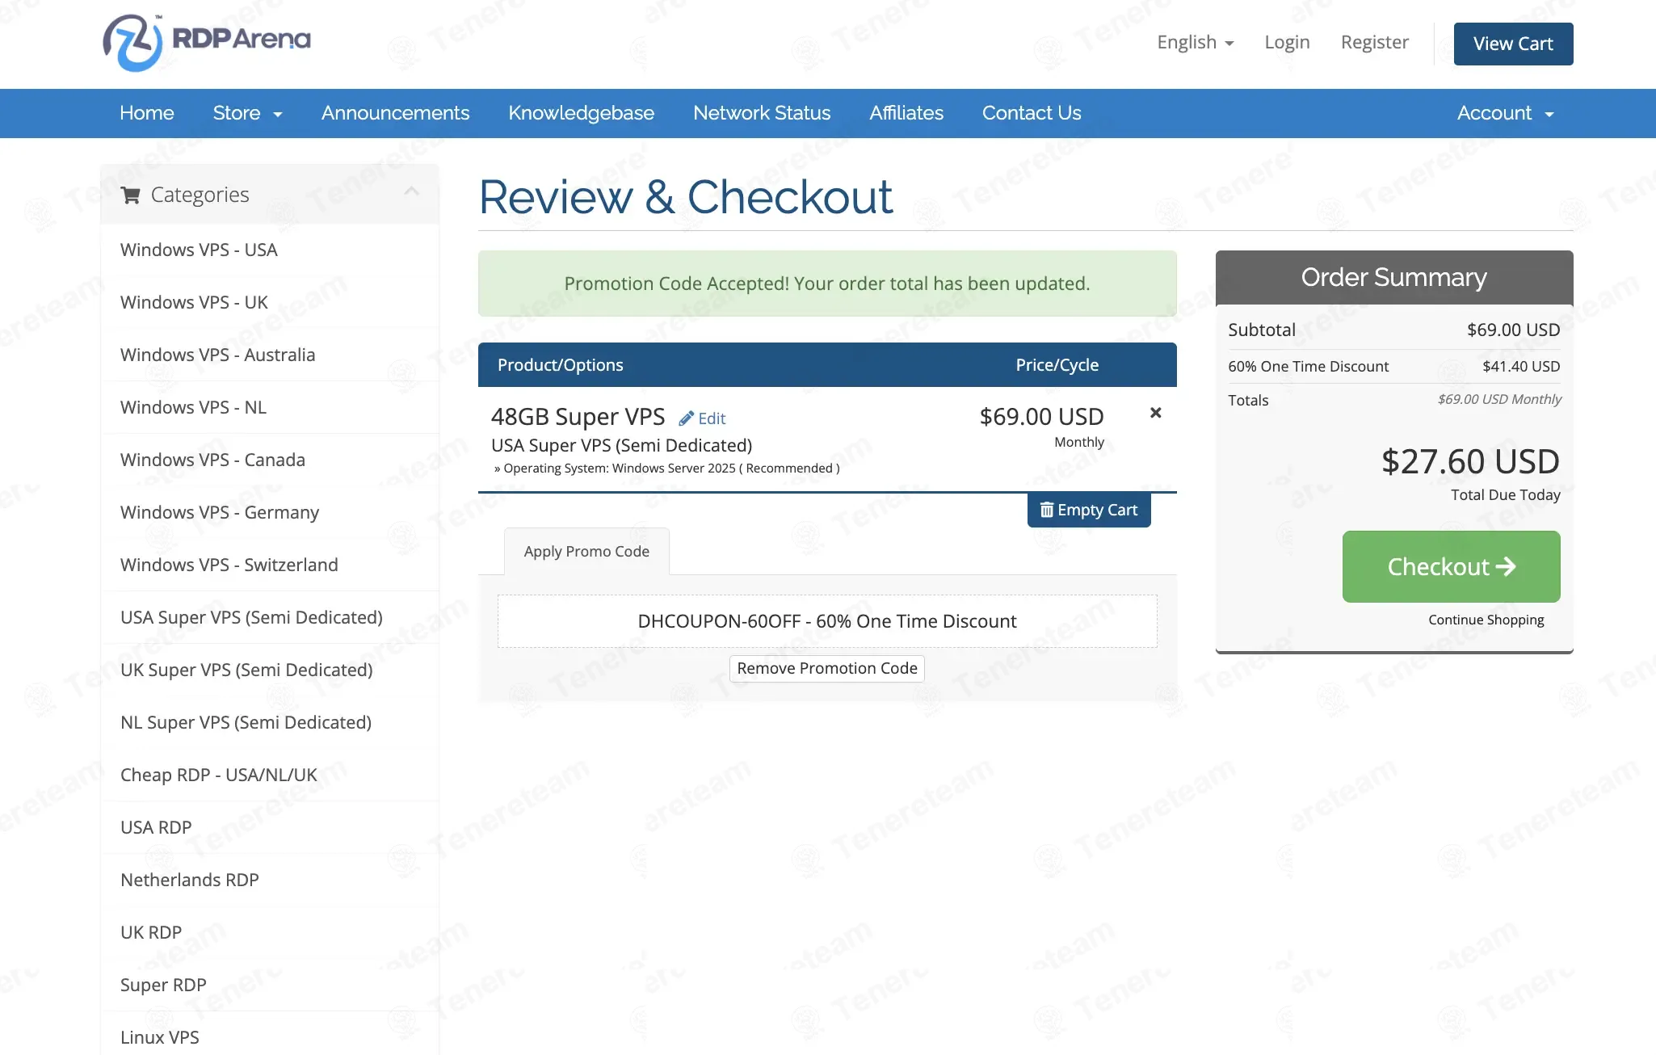Open UK Super VPS (Semi Dedicated) category
Image resolution: width=1656 pixels, height=1055 pixels.
[270, 670]
